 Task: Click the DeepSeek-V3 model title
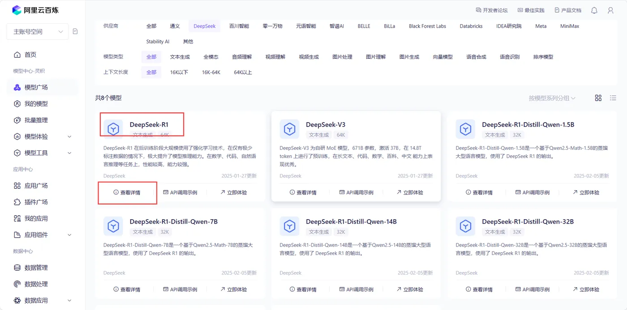pos(326,125)
